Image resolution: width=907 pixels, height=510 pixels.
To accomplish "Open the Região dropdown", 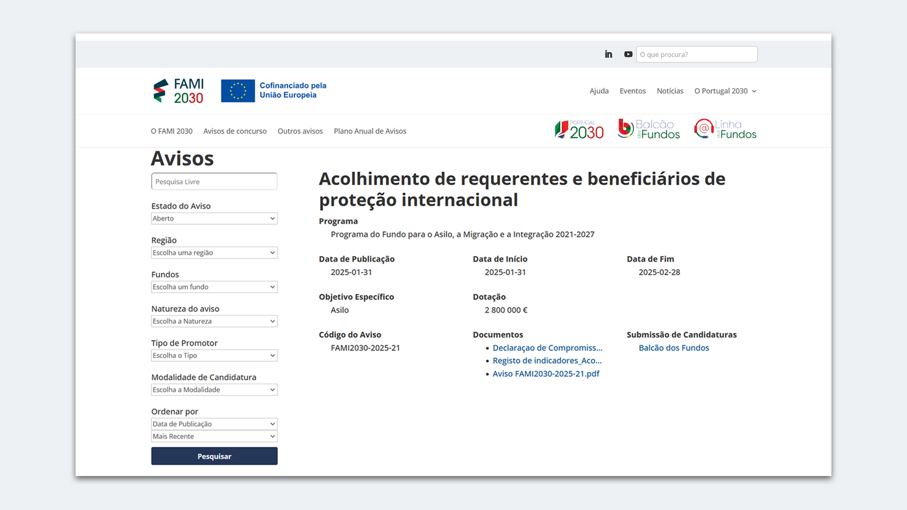I will coord(214,253).
